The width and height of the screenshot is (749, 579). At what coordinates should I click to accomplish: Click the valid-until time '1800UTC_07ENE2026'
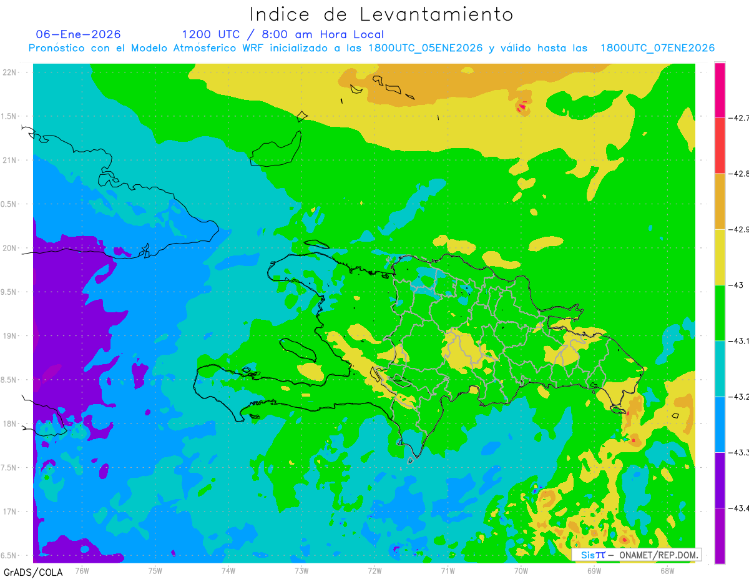coord(657,48)
